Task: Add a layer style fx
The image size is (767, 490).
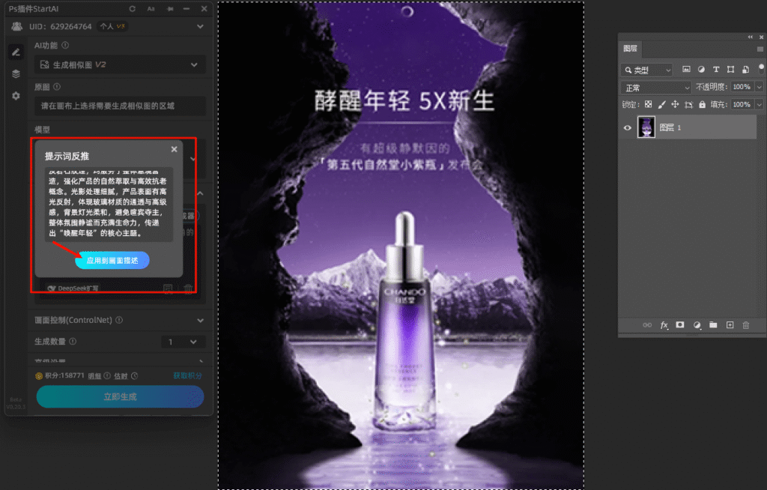Action: click(x=664, y=325)
